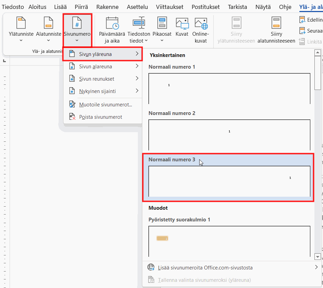
Task: Expand arrow beside Sivun reunukset
Action: click(x=137, y=79)
